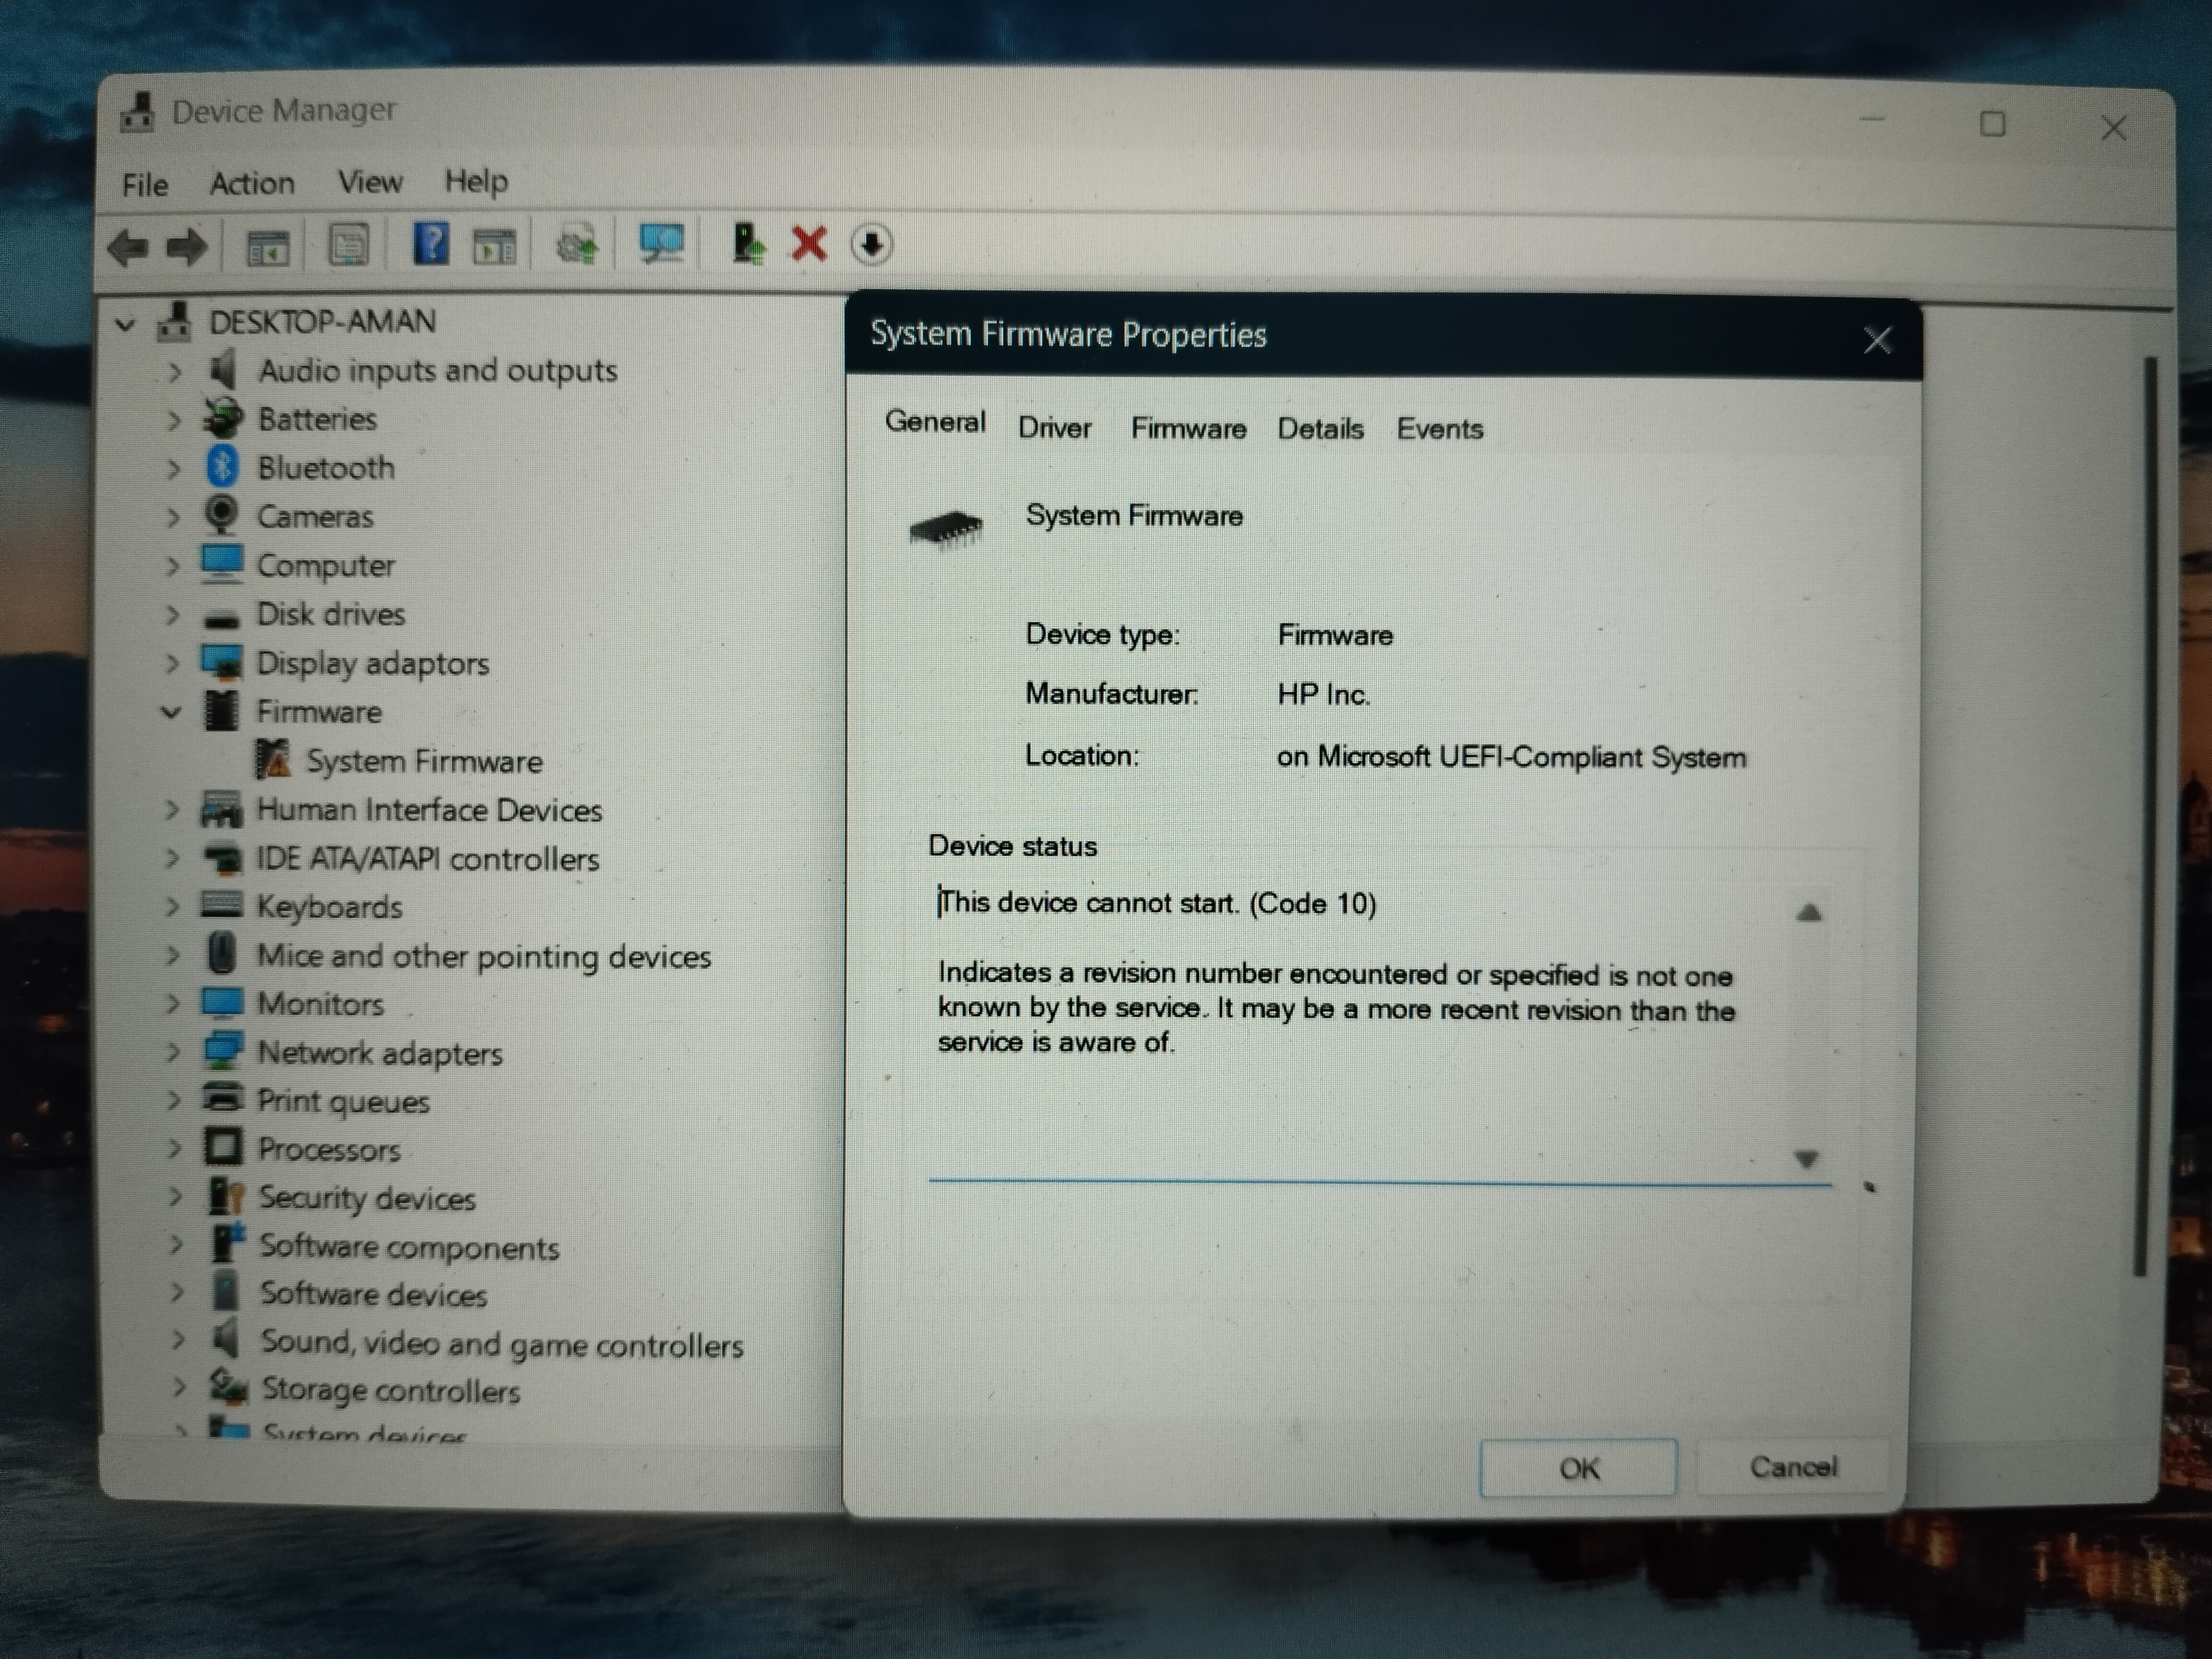Open the Events tab
This screenshot has height=1659, width=2212.
click(x=1439, y=429)
